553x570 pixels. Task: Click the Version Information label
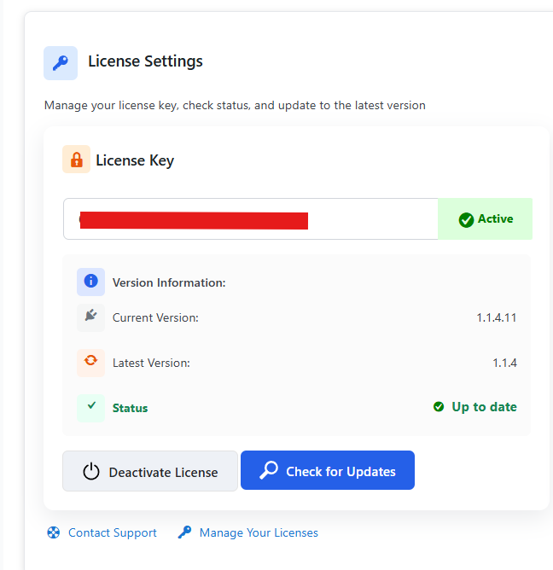coord(169,282)
